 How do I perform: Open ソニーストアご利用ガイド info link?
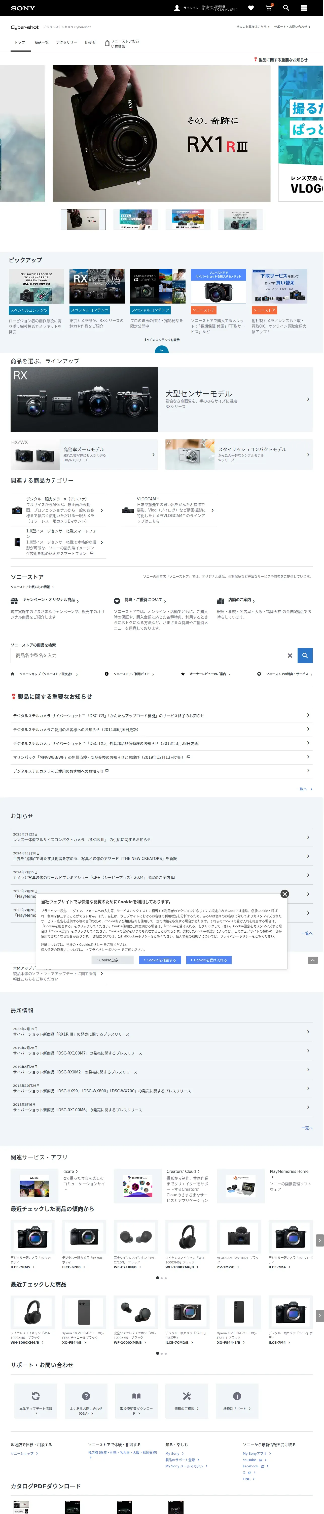click(x=129, y=674)
